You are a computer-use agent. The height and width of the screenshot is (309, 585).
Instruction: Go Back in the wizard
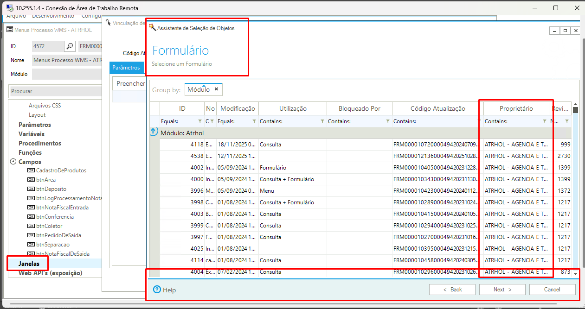coord(452,290)
